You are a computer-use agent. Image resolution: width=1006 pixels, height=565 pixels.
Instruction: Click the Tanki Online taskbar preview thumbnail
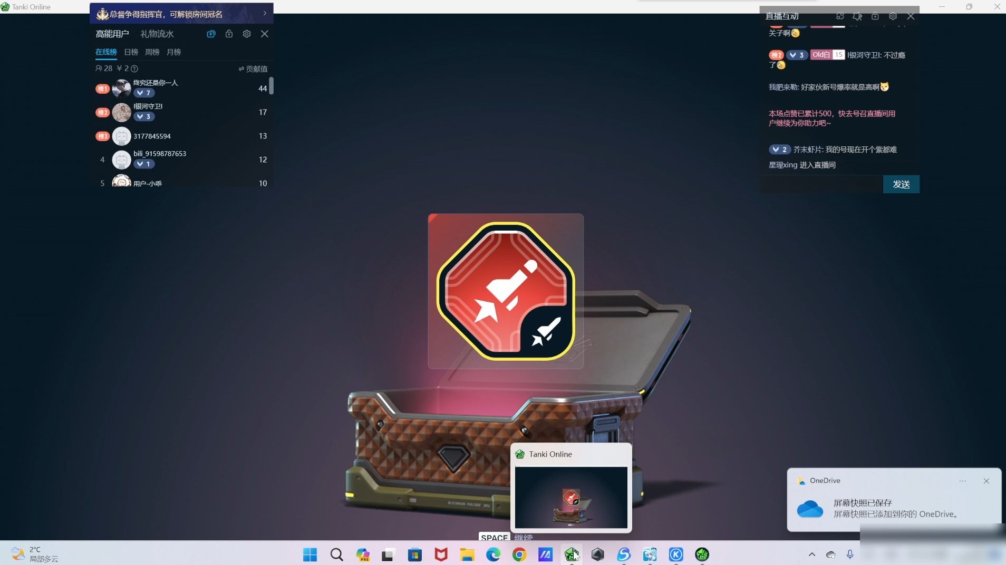(571, 497)
